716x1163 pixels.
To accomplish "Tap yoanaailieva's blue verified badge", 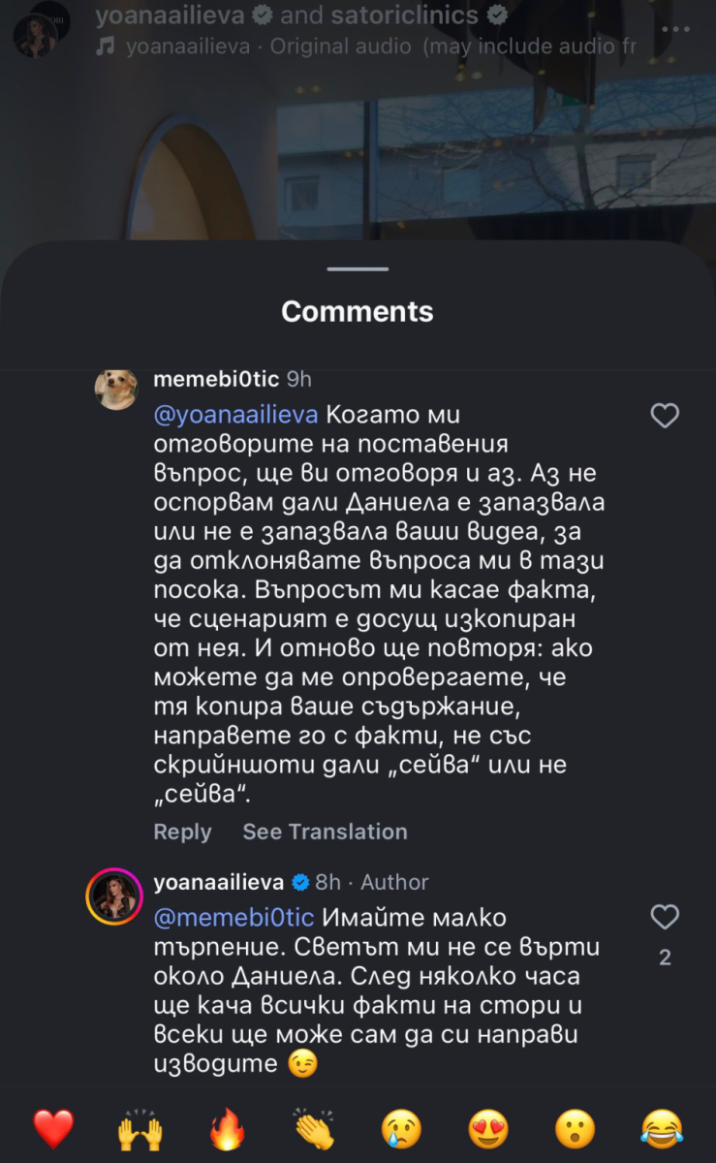I will [303, 882].
